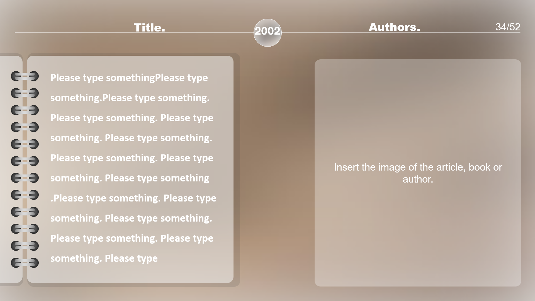
Task: Click the fourth spiral ring from top
Action: click(x=25, y=127)
